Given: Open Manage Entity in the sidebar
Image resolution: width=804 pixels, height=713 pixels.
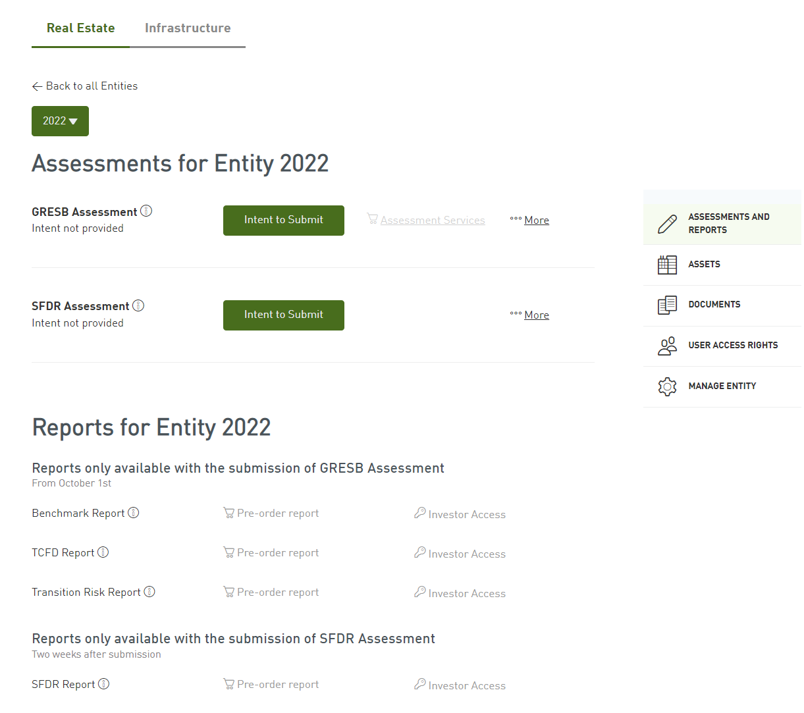Looking at the screenshot, I should (722, 386).
